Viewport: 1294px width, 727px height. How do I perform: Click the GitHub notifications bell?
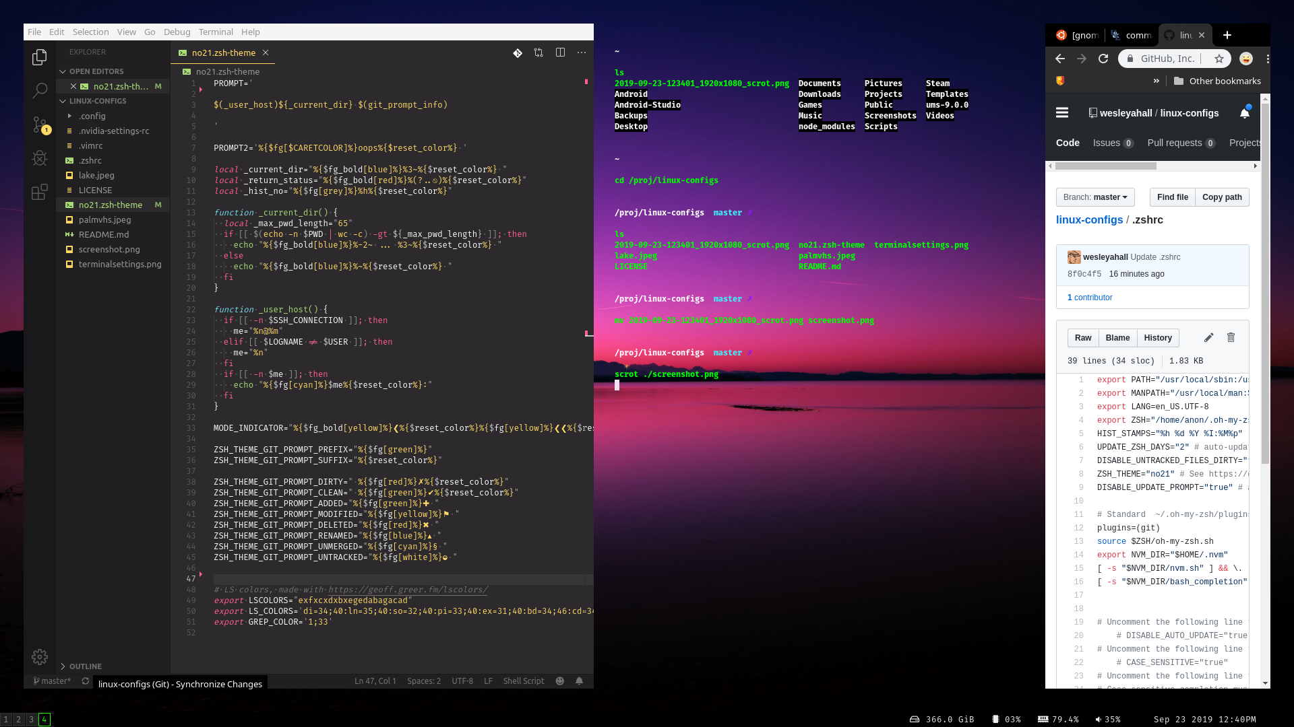point(1245,113)
